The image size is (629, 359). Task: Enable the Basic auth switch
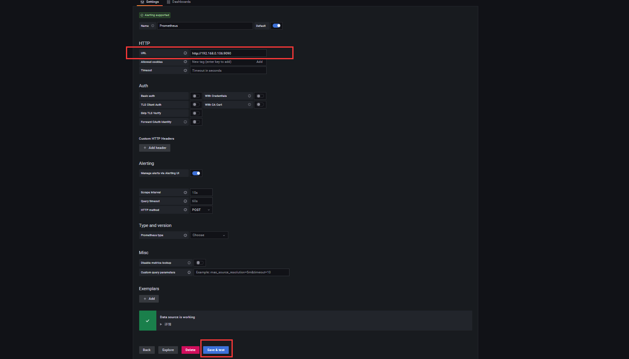196,96
